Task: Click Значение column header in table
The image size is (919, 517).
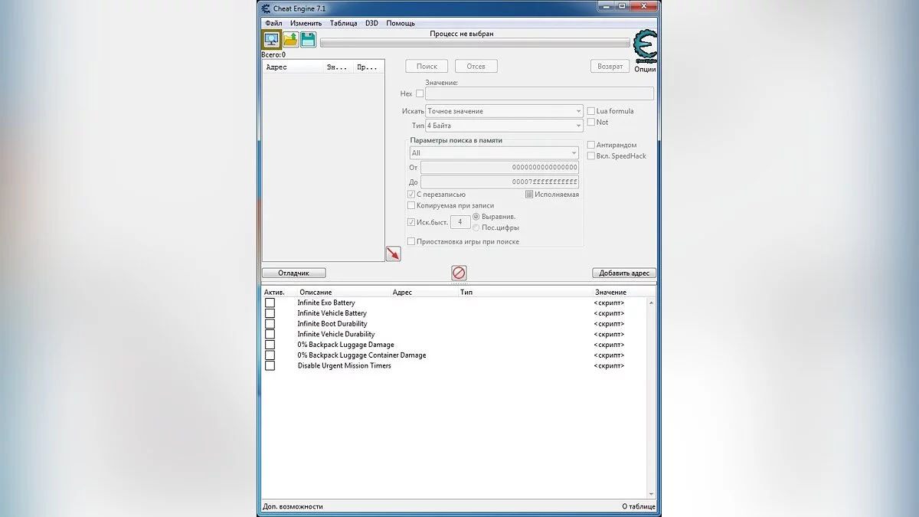Action: 610,292
